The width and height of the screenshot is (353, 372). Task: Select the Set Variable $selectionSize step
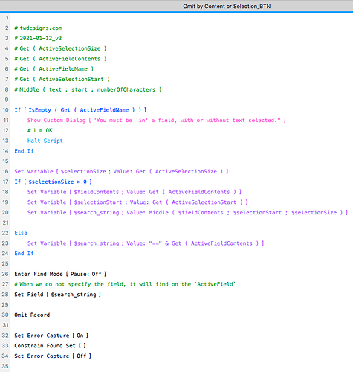(121, 171)
